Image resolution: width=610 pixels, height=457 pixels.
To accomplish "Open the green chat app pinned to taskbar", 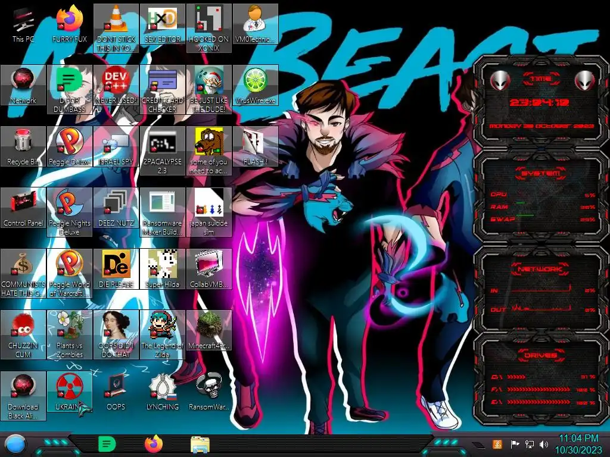I will pyautogui.click(x=107, y=444).
